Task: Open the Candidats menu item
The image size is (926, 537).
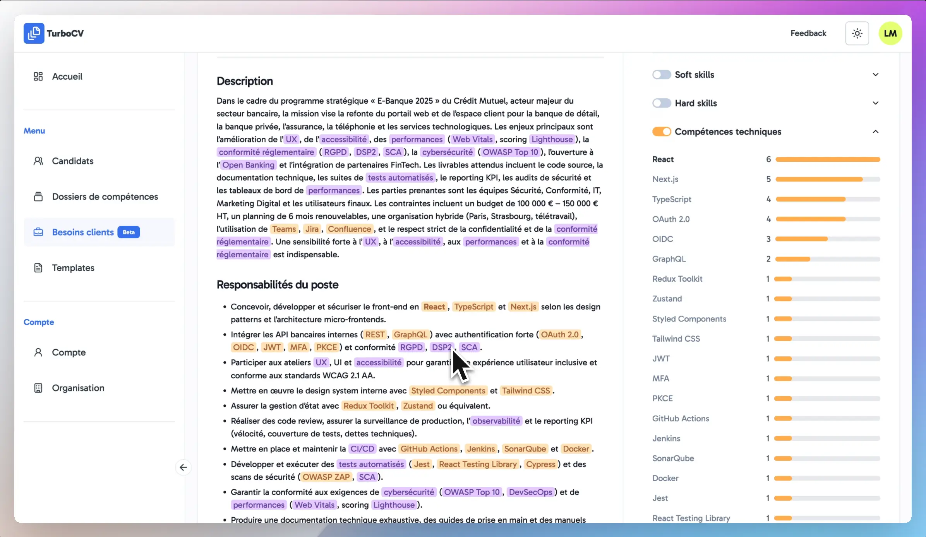Action: pyautogui.click(x=99, y=161)
